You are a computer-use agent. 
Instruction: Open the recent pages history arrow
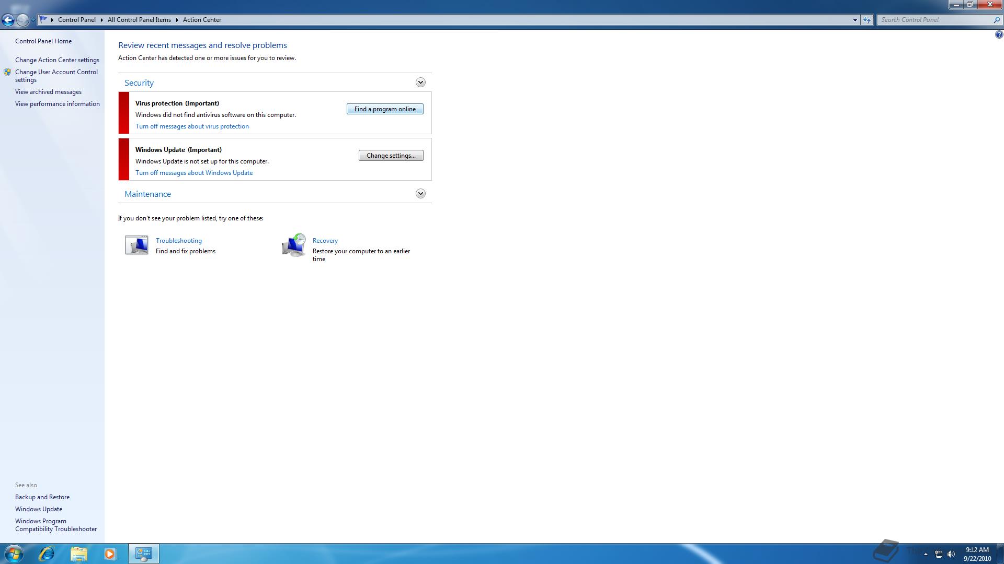tap(33, 20)
